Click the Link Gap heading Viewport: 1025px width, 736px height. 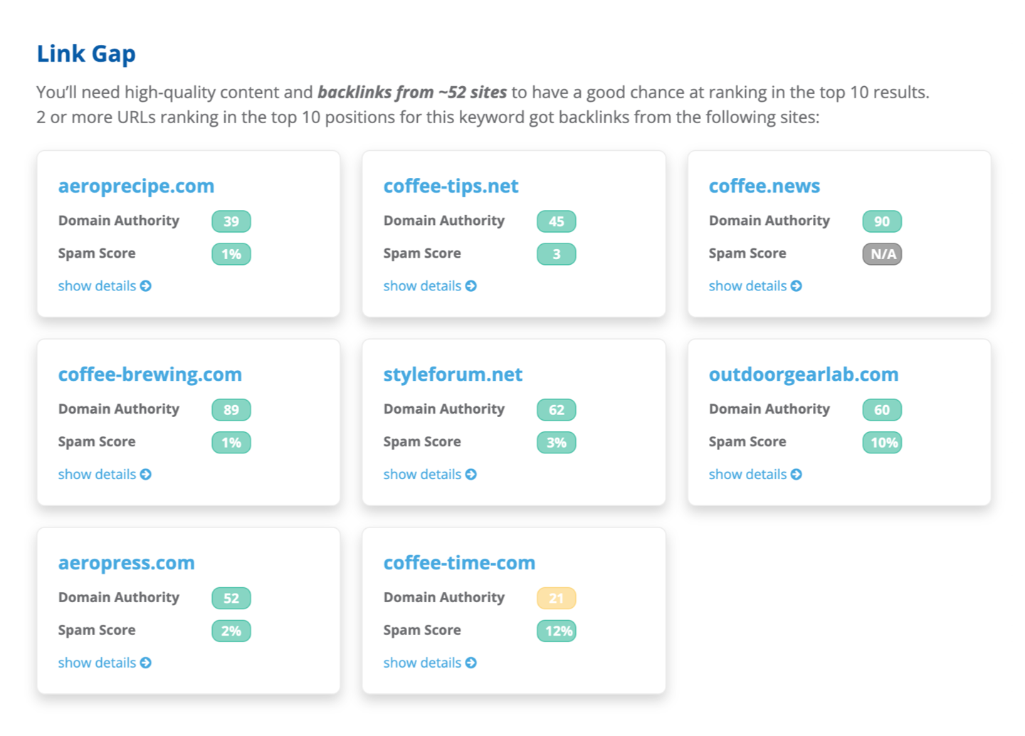[86, 54]
